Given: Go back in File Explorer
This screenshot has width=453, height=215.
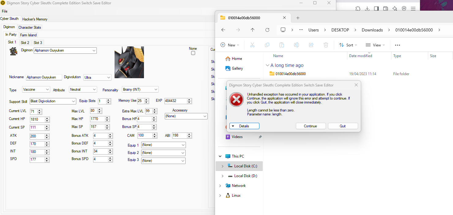Looking at the screenshot, I should [223, 30].
